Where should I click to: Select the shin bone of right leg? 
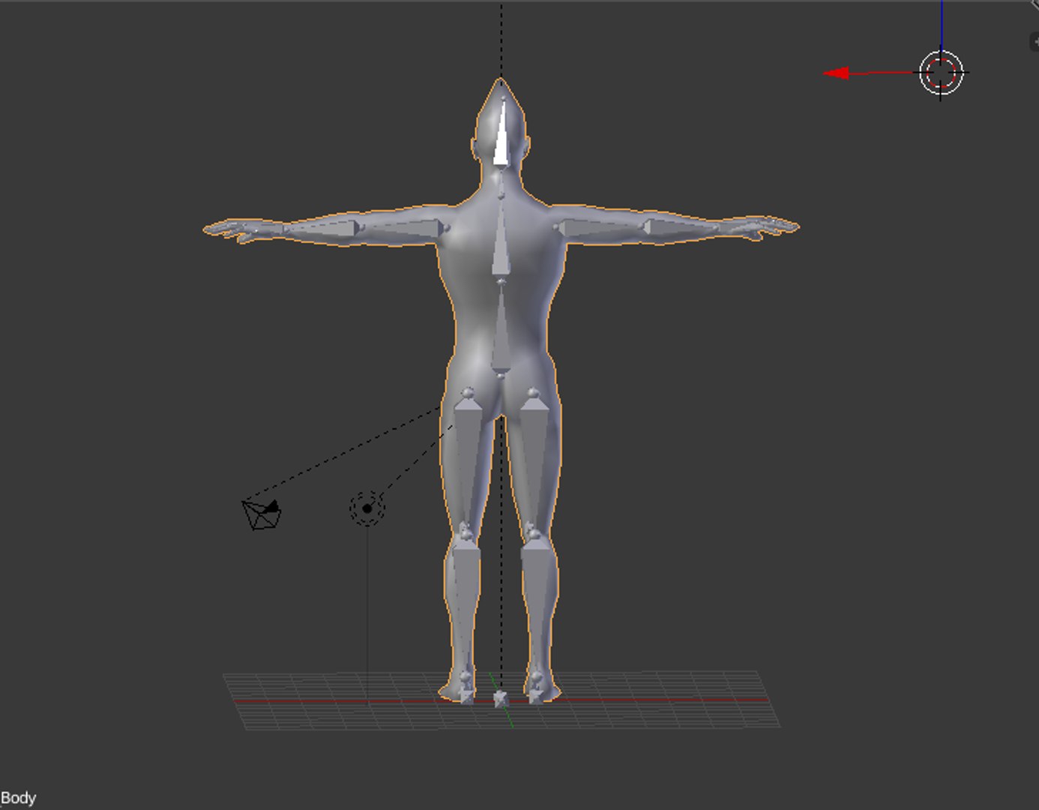click(534, 607)
